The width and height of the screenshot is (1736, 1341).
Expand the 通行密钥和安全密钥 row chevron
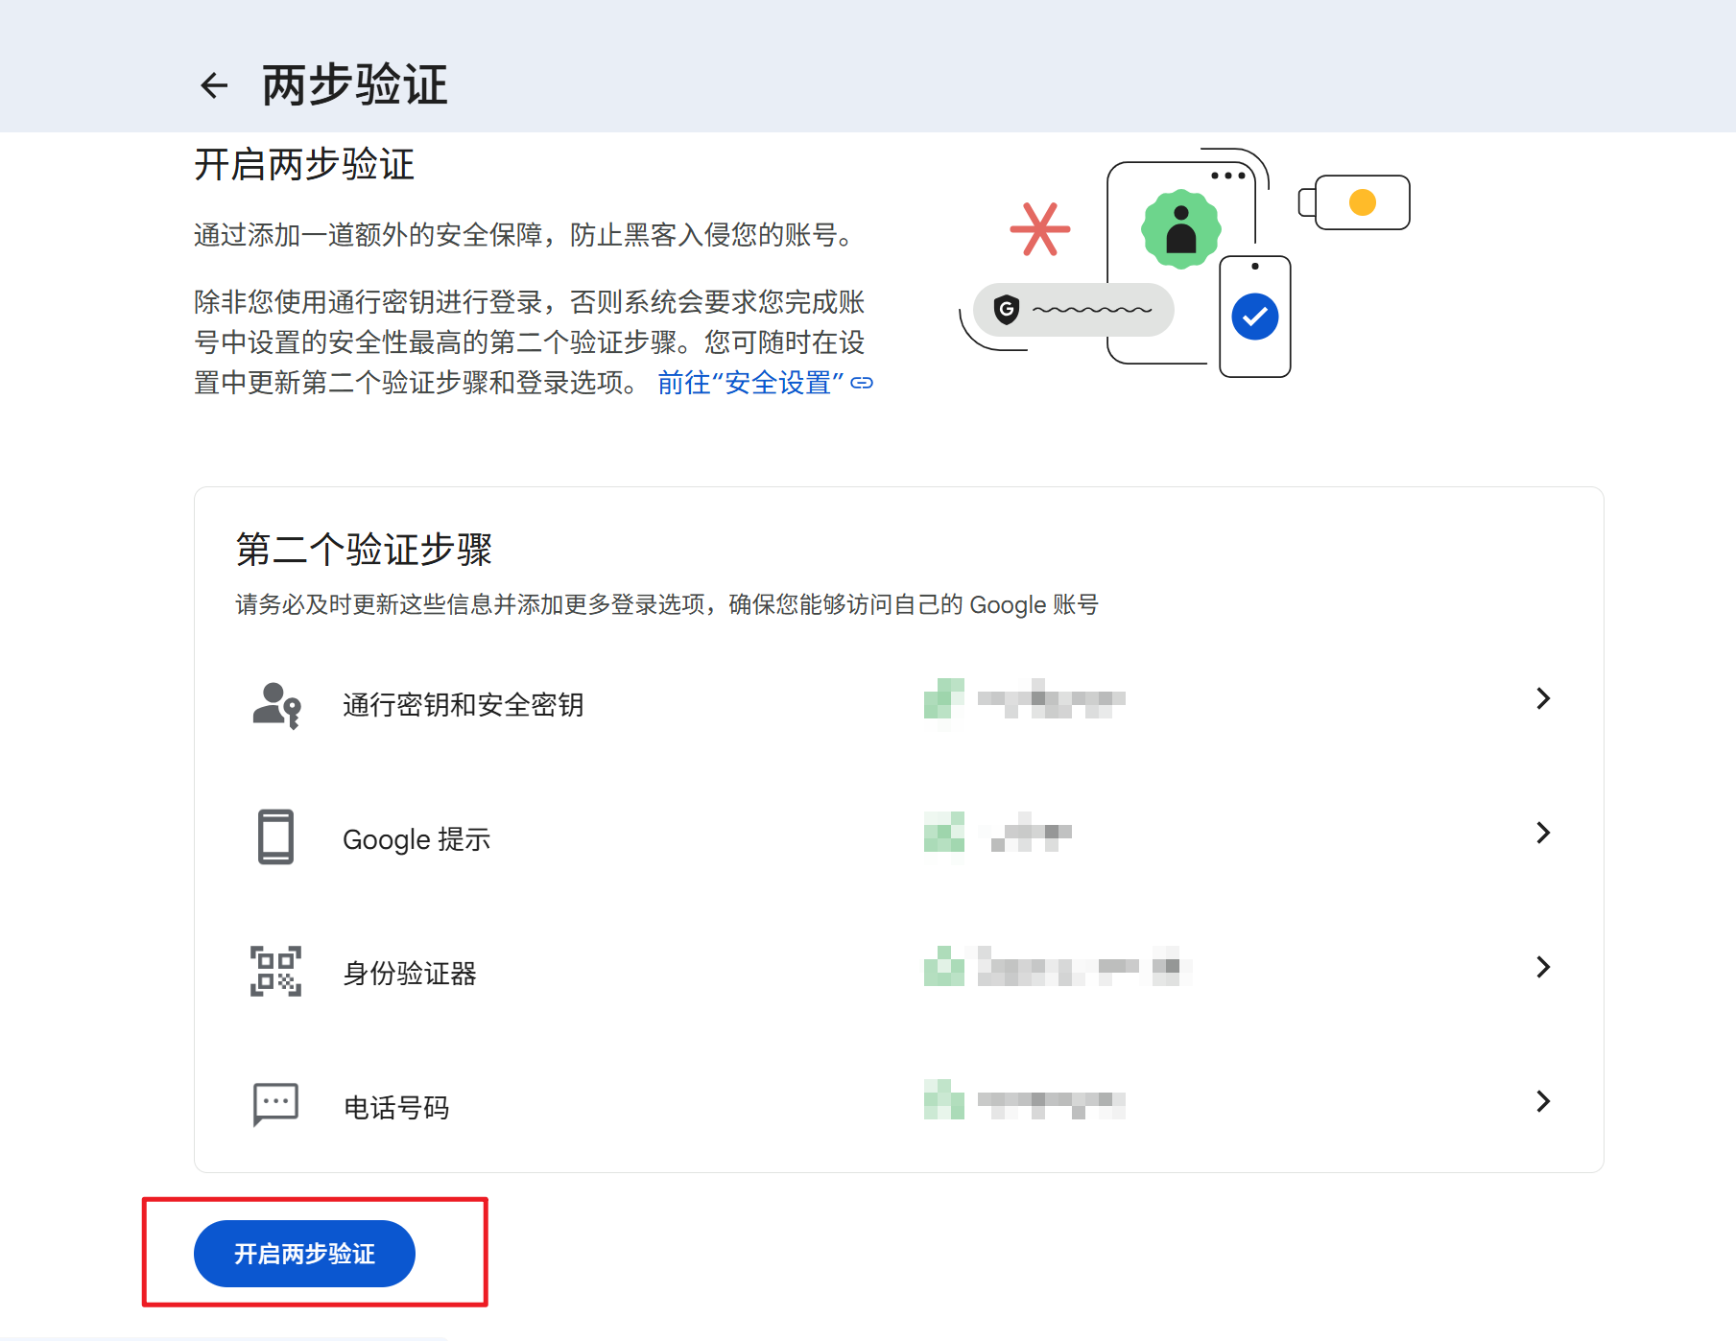(x=1543, y=698)
